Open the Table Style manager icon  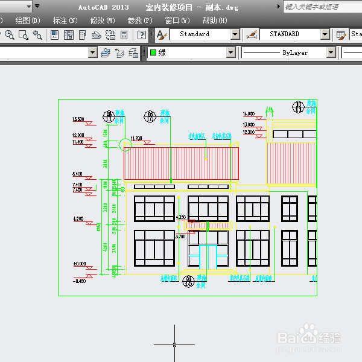click(341, 35)
